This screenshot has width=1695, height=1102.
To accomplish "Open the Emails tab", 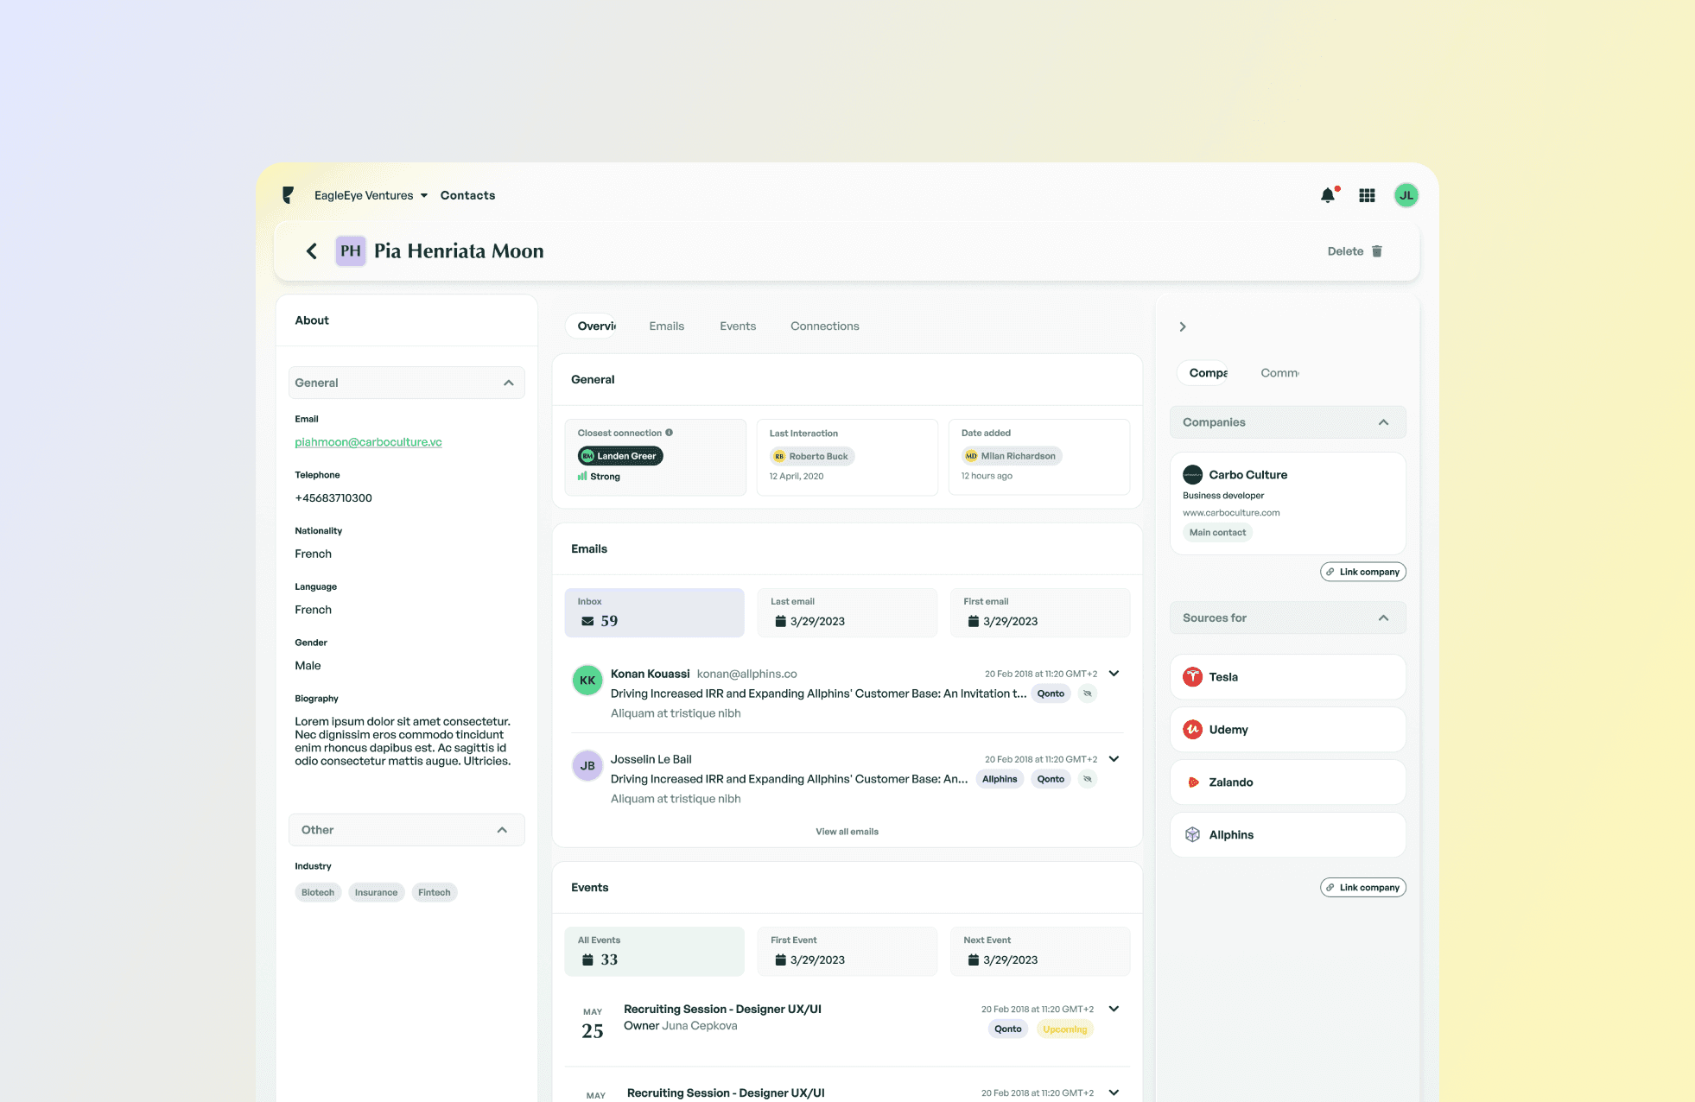I will pos(666,326).
